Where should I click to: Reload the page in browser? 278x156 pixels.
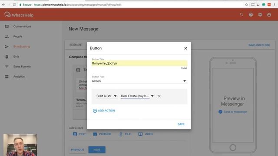tap(14, 5)
